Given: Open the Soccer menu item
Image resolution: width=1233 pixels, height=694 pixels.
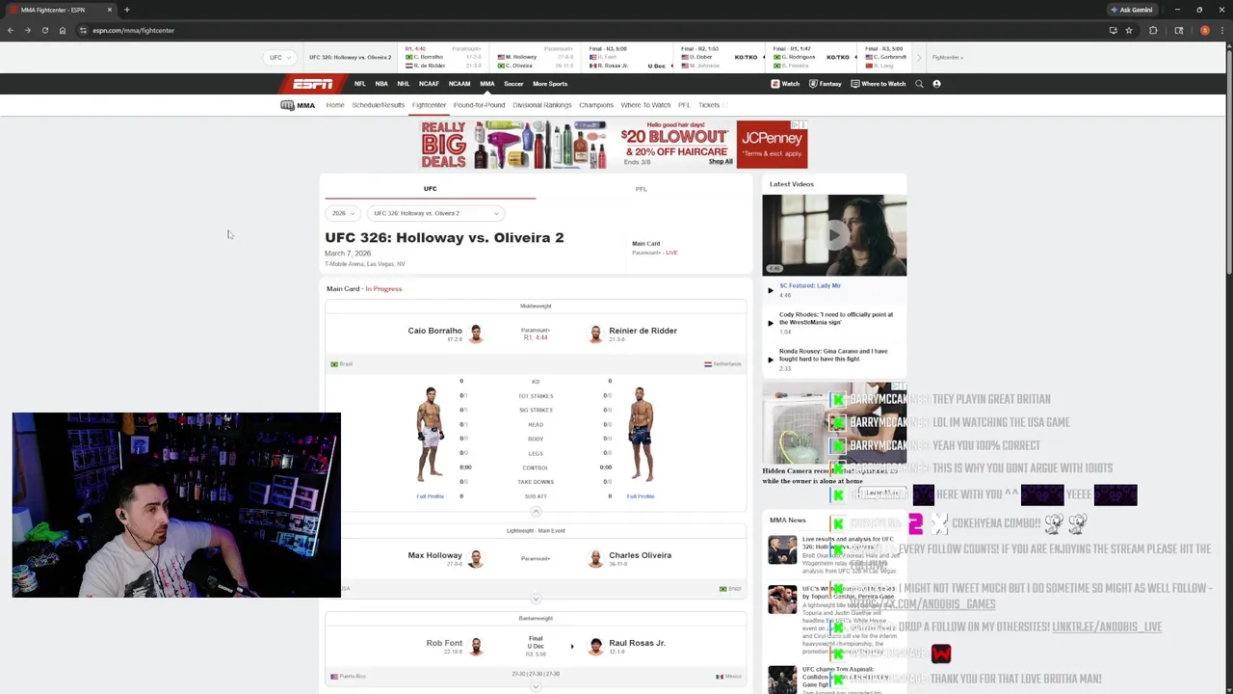Looking at the screenshot, I should [x=513, y=84].
